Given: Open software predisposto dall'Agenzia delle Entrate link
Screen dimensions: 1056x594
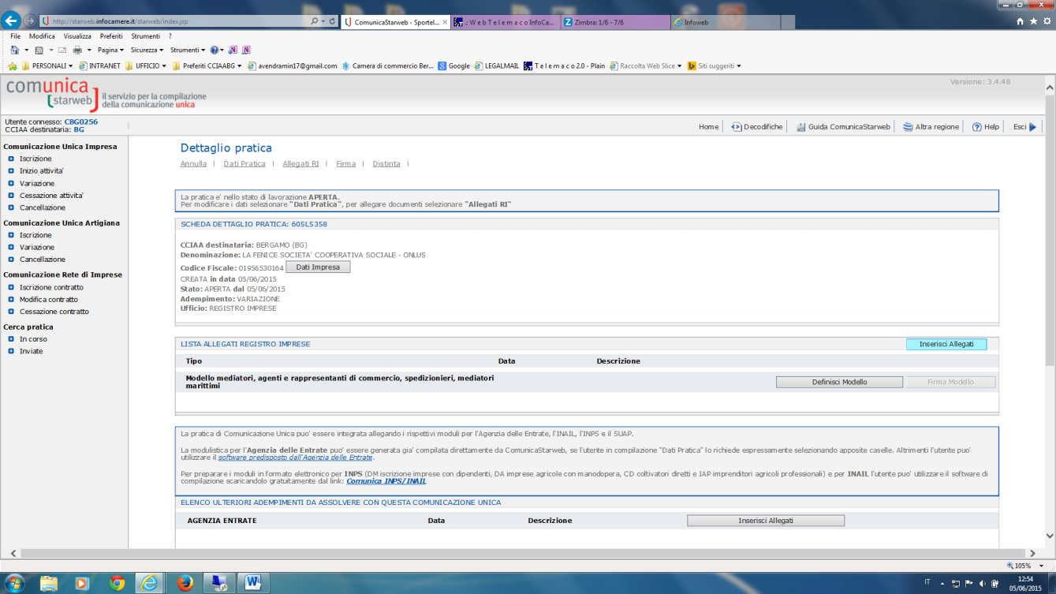Looking at the screenshot, I should [295, 458].
